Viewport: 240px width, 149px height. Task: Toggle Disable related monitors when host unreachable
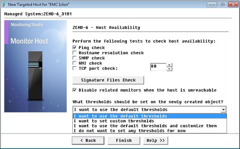74,90
